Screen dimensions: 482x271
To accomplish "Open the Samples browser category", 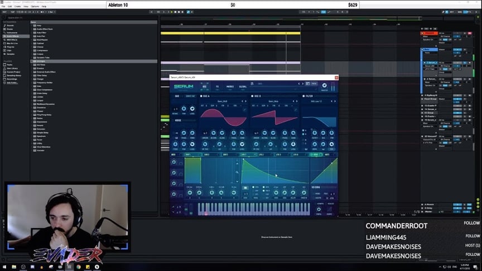I will coord(11,54).
